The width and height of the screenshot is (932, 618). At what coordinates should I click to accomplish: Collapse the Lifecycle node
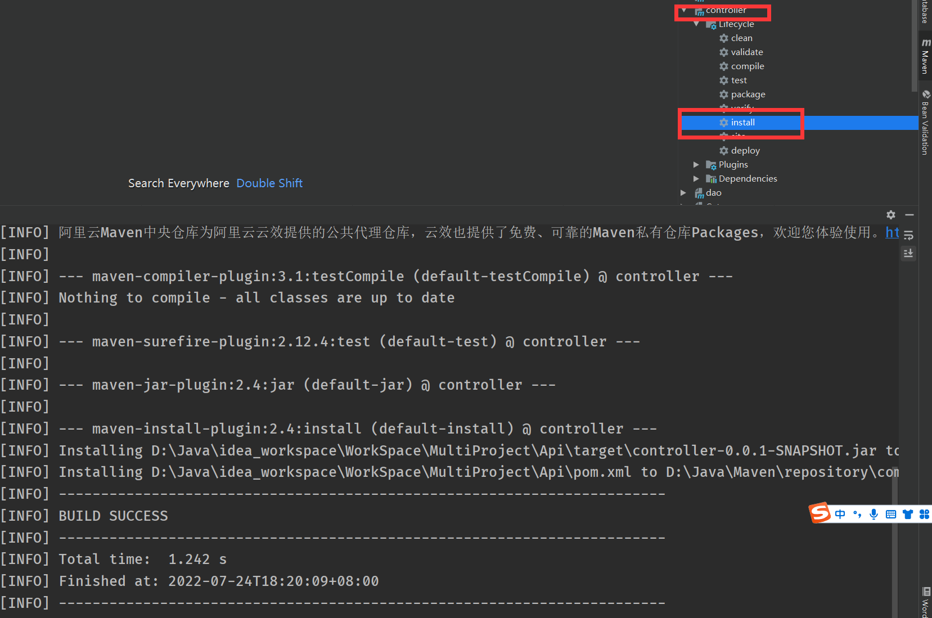(696, 24)
